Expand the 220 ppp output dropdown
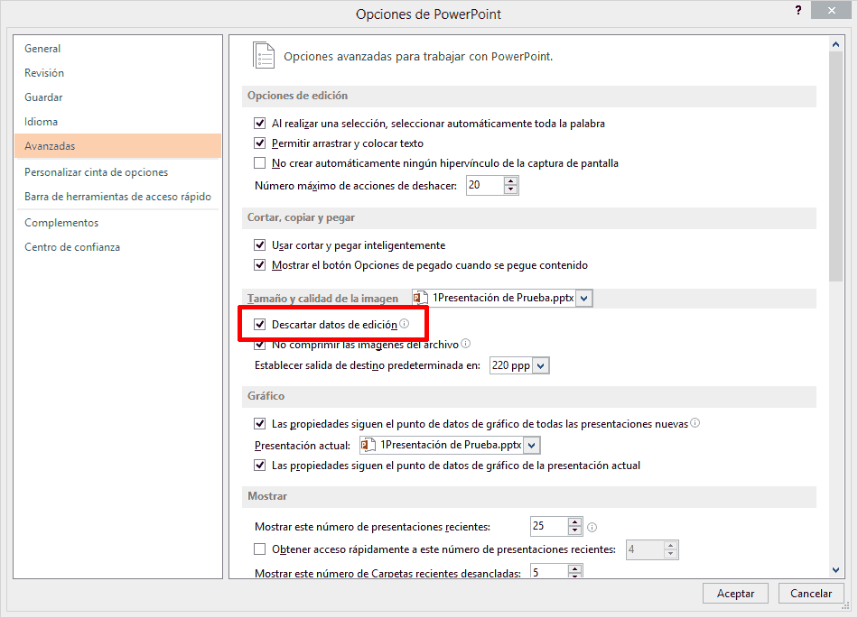 [540, 366]
